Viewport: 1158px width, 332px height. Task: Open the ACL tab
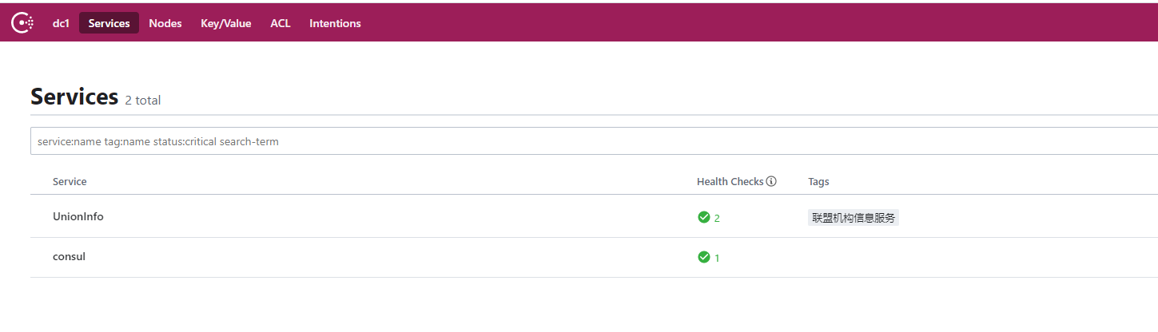click(281, 23)
